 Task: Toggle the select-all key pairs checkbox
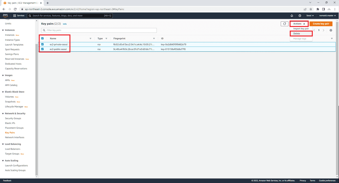click(42, 38)
